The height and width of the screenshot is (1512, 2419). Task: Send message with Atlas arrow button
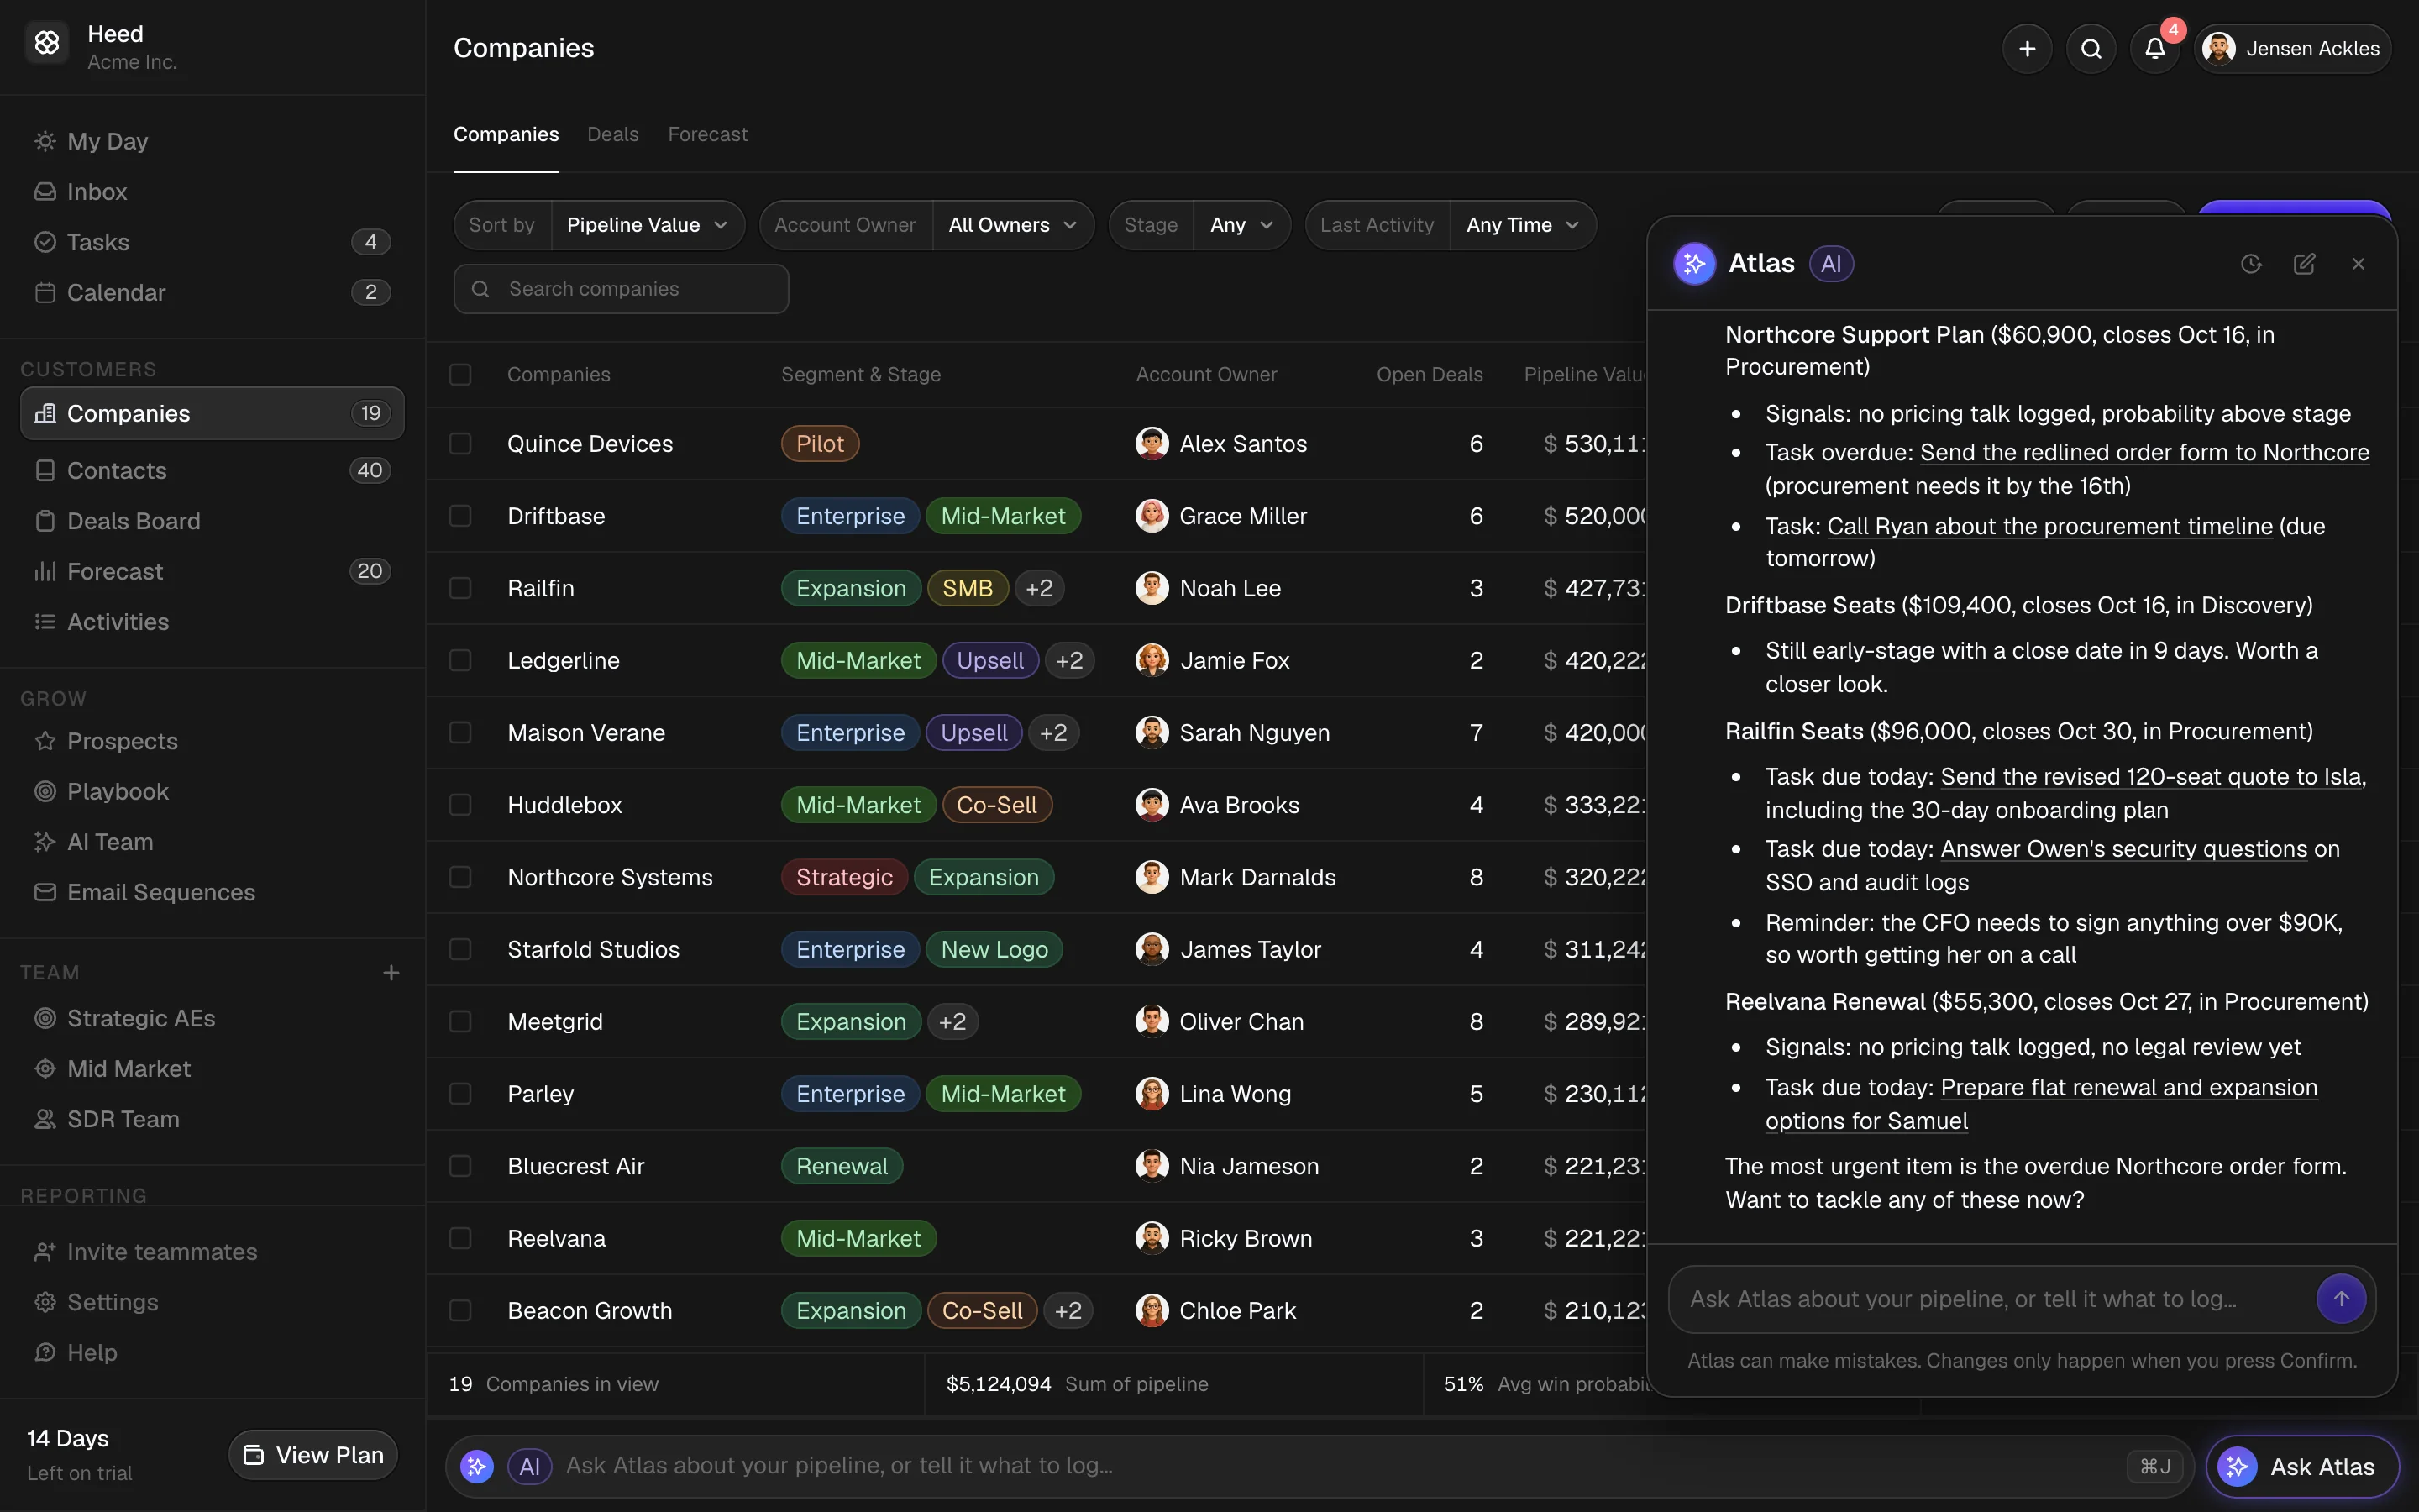pos(2340,1298)
